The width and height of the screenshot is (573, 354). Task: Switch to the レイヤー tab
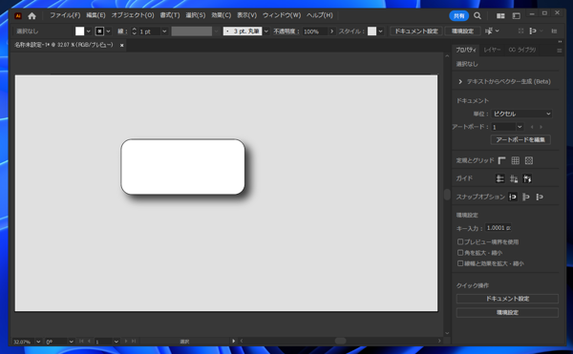tap(492, 50)
